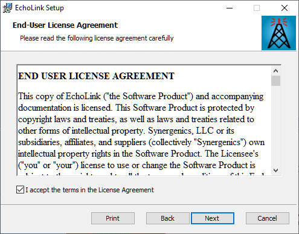Viewport: 299px width, 234px height.
Task: Go Back to the previous setup step
Action: (167, 218)
